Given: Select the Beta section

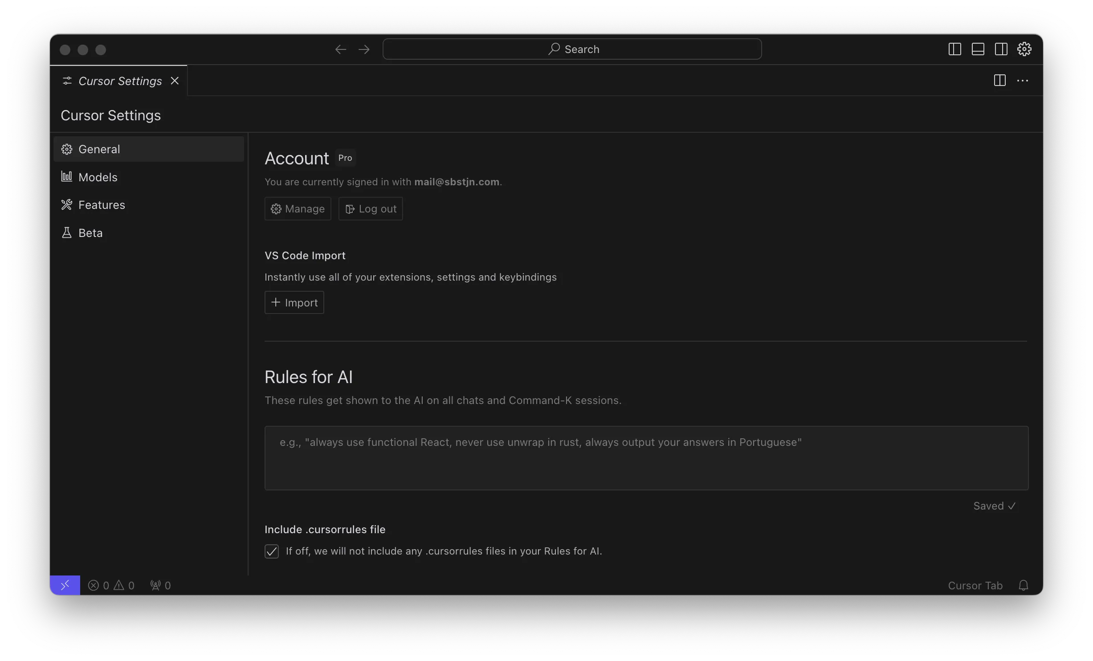Looking at the screenshot, I should (90, 233).
